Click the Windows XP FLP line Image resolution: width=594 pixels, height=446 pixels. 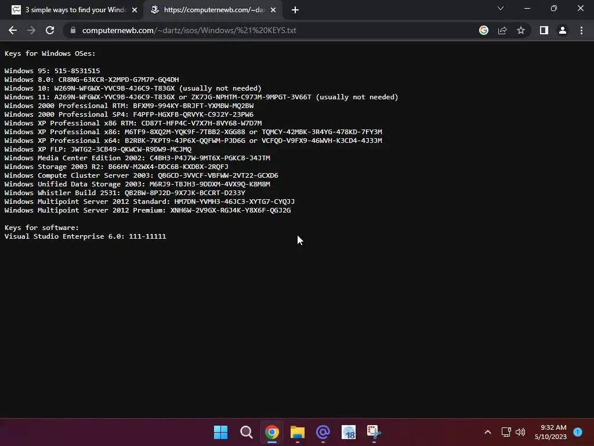click(98, 149)
